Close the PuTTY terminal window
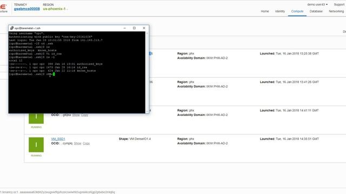This screenshot has width=346, height=194. coord(144,28)
